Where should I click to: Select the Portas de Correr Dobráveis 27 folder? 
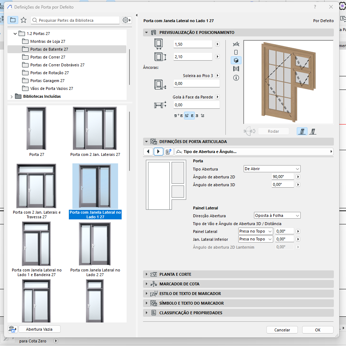tap(57, 65)
